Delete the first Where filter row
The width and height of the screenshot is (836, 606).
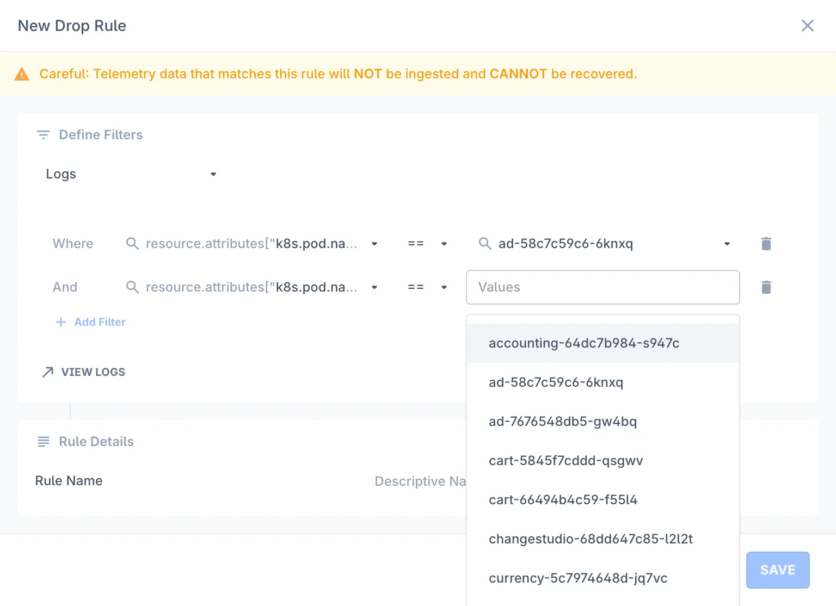766,244
